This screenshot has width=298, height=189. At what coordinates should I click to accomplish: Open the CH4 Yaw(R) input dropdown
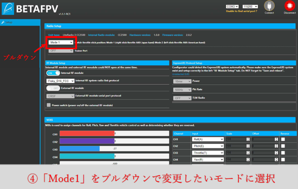click(x=208, y=160)
